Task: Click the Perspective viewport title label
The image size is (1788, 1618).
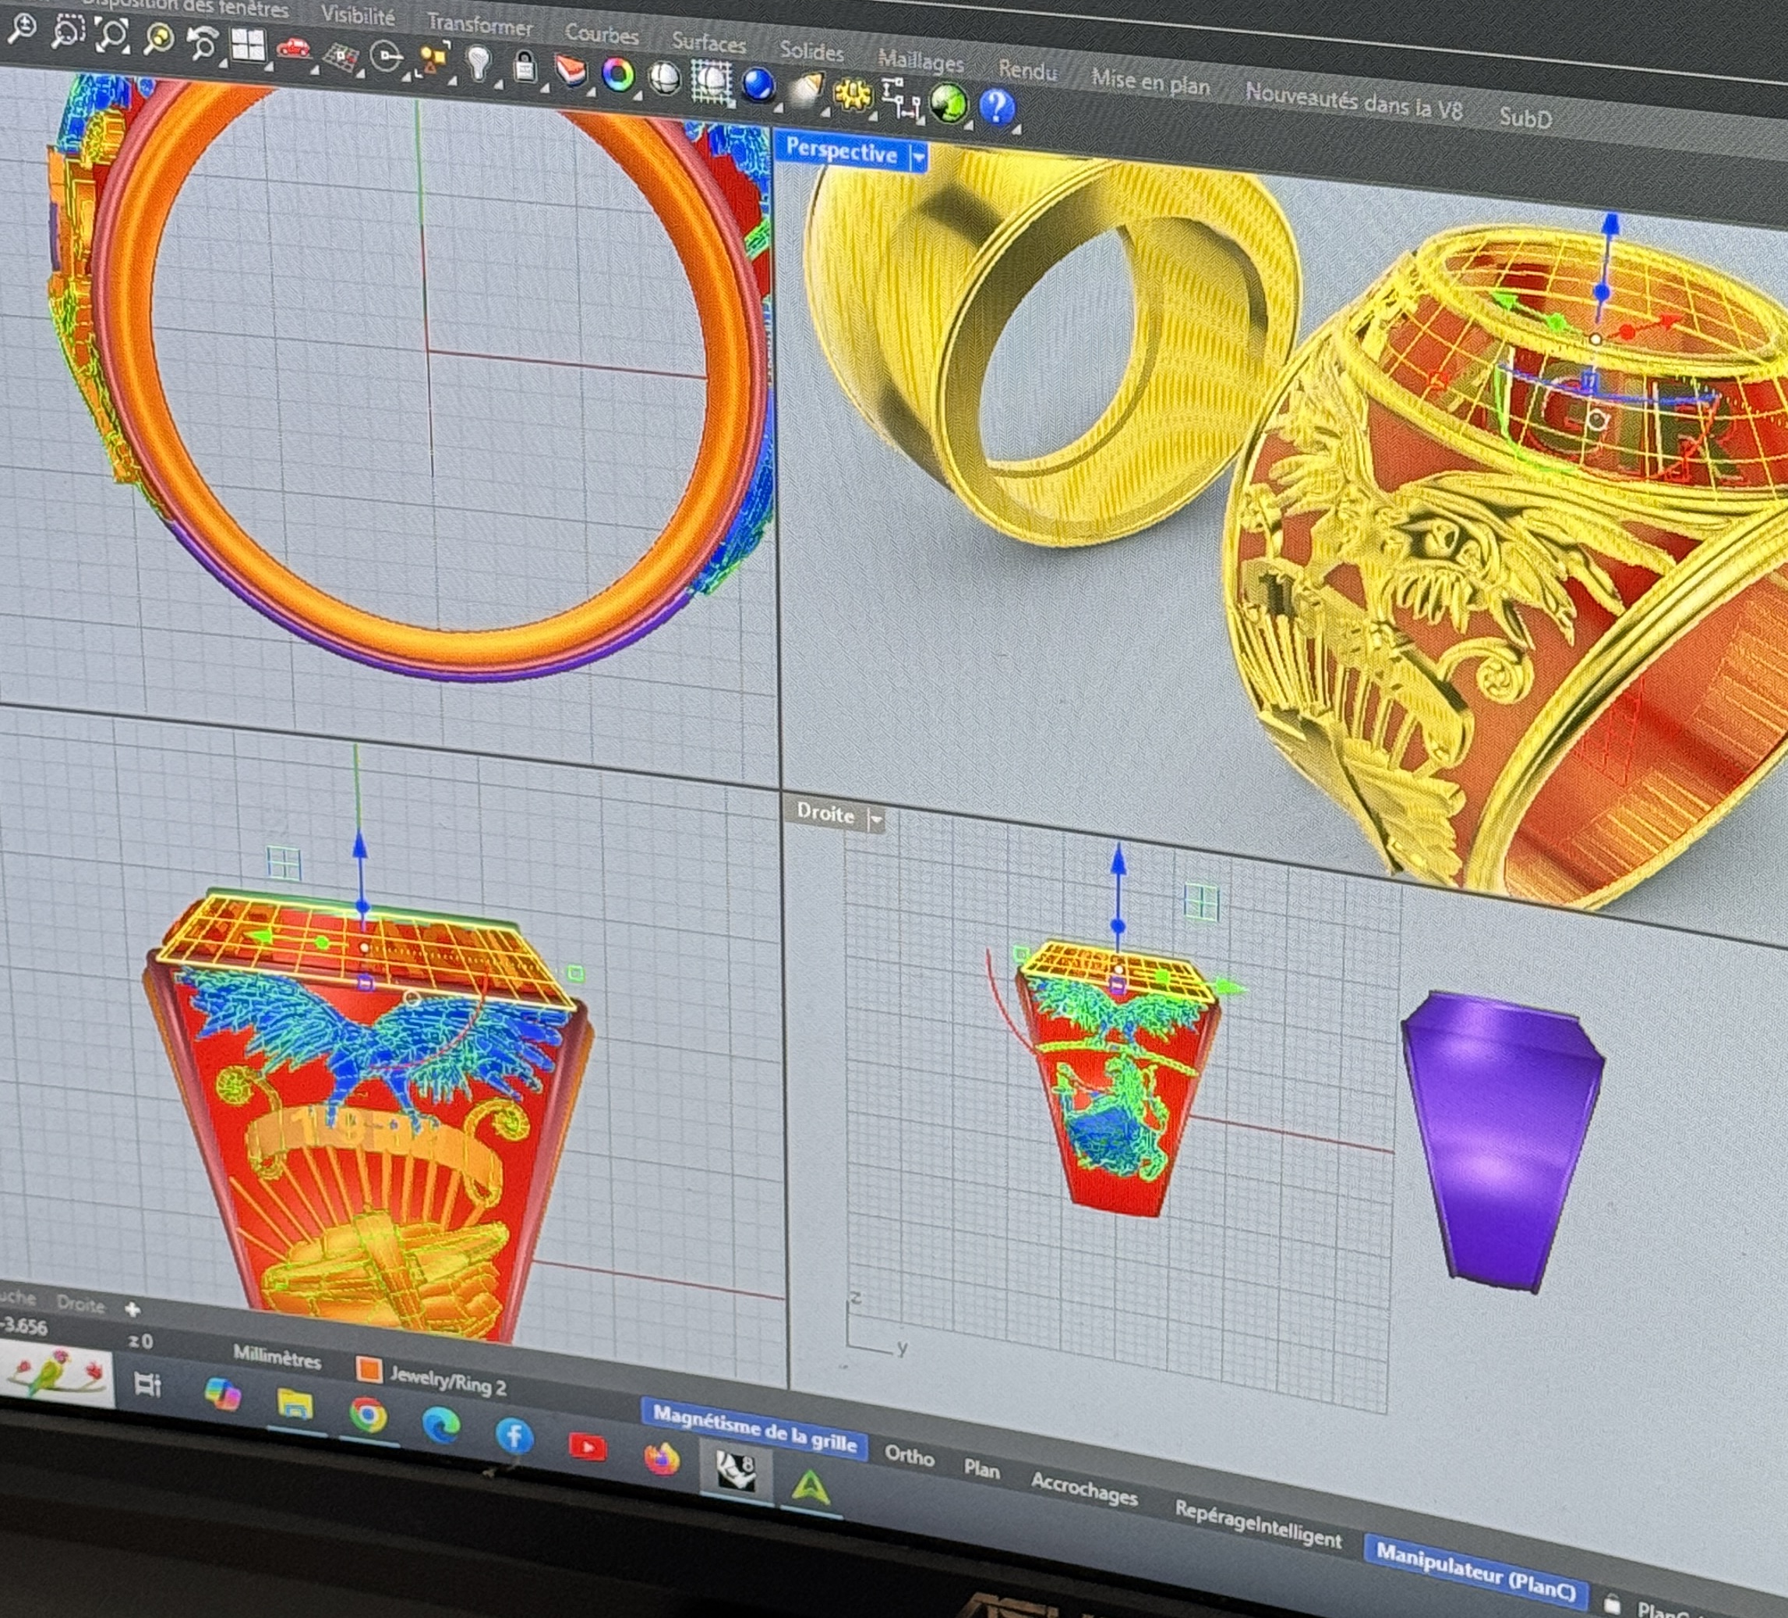Action: [841, 150]
